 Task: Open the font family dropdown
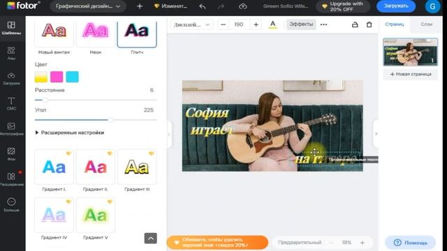pos(191,24)
